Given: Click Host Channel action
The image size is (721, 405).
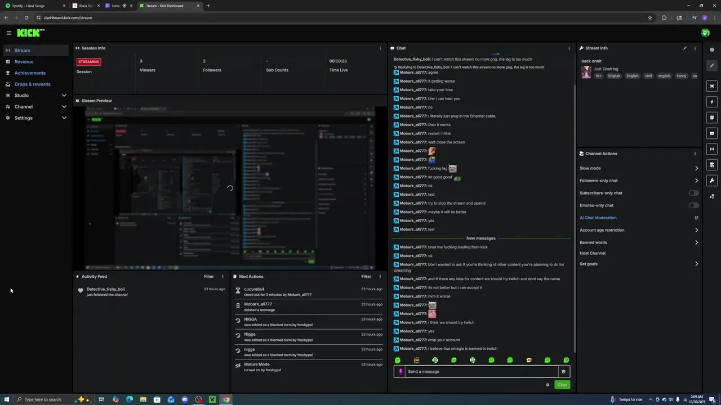Looking at the screenshot, I should pos(593,253).
